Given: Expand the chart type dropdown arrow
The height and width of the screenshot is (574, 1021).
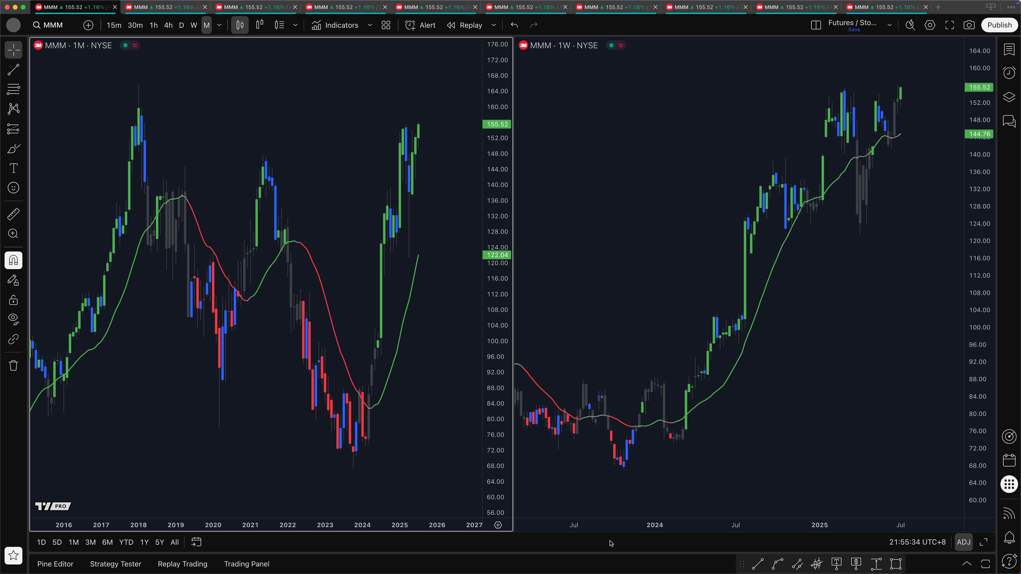Looking at the screenshot, I should point(295,25).
